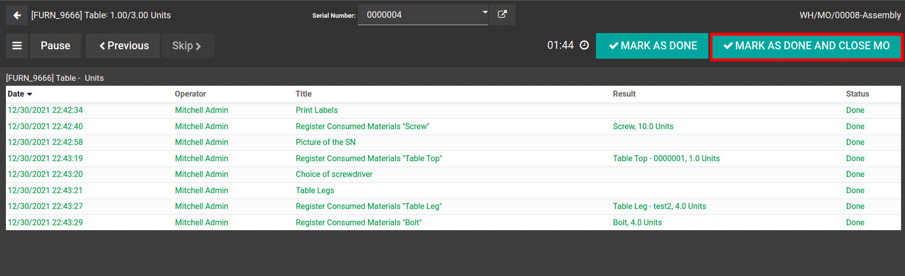
Task: Sort by Status column header
Action: tap(857, 94)
